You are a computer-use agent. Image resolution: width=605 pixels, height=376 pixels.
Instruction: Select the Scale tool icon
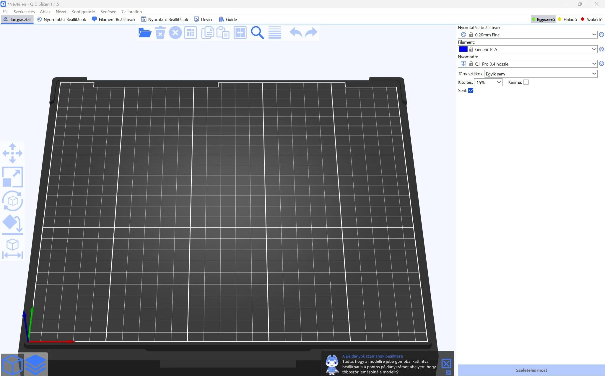coord(12,177)
